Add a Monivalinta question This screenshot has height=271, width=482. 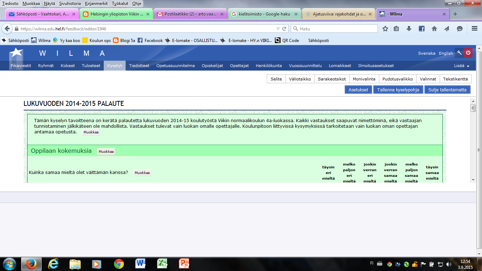click(x=364, y=79)
